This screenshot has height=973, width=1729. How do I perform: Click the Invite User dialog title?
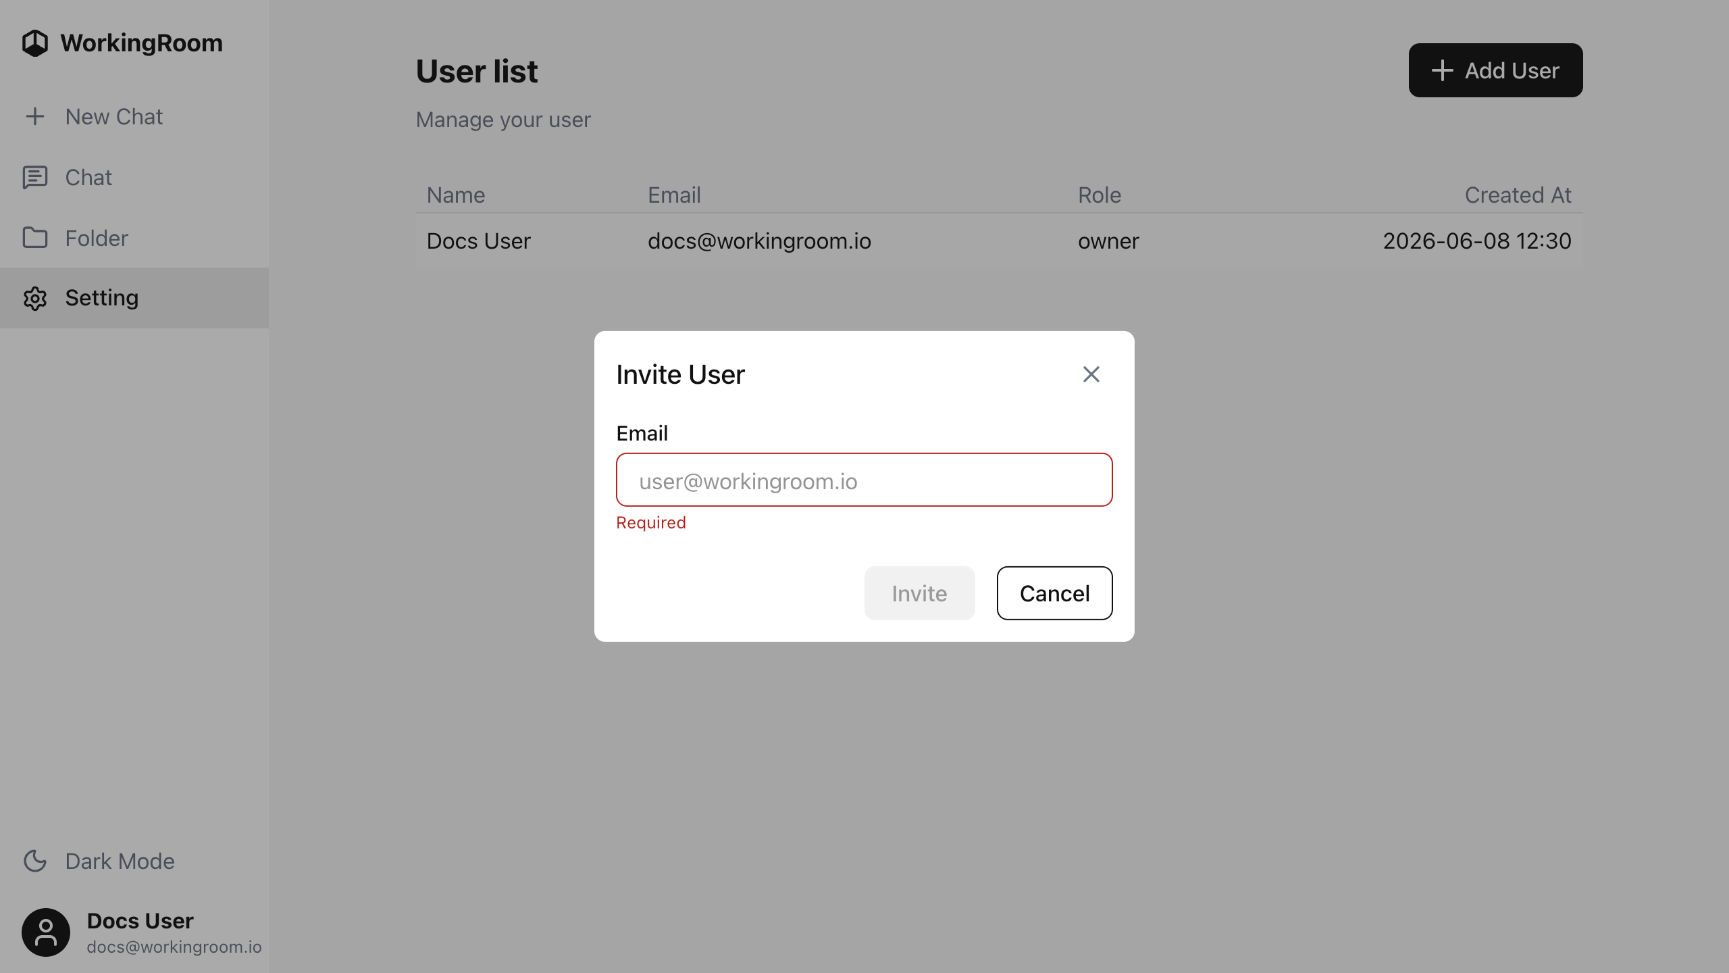tap(680, 374)
